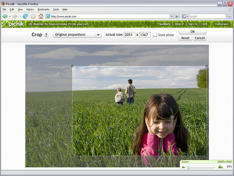Click the home icon in Firefox toolbar
This screenshot has width=234, height=176.
(41, 16)
